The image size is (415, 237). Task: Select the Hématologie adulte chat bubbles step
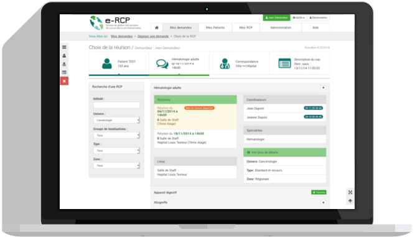coord(162,63)
